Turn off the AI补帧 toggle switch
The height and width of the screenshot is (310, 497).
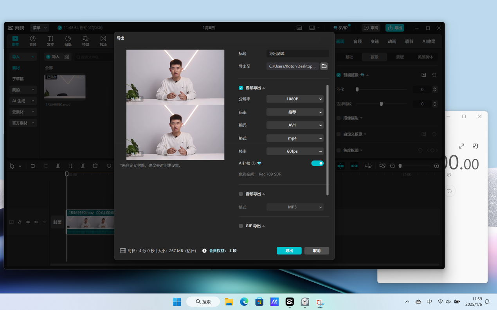[317, 163]
